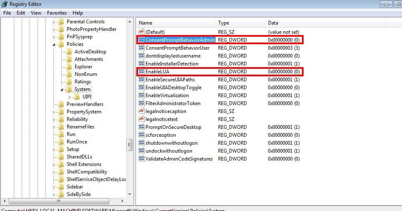Click the (Default) string value icon
The width and height of the screenshot is (402, 211).
pos(141,32)
